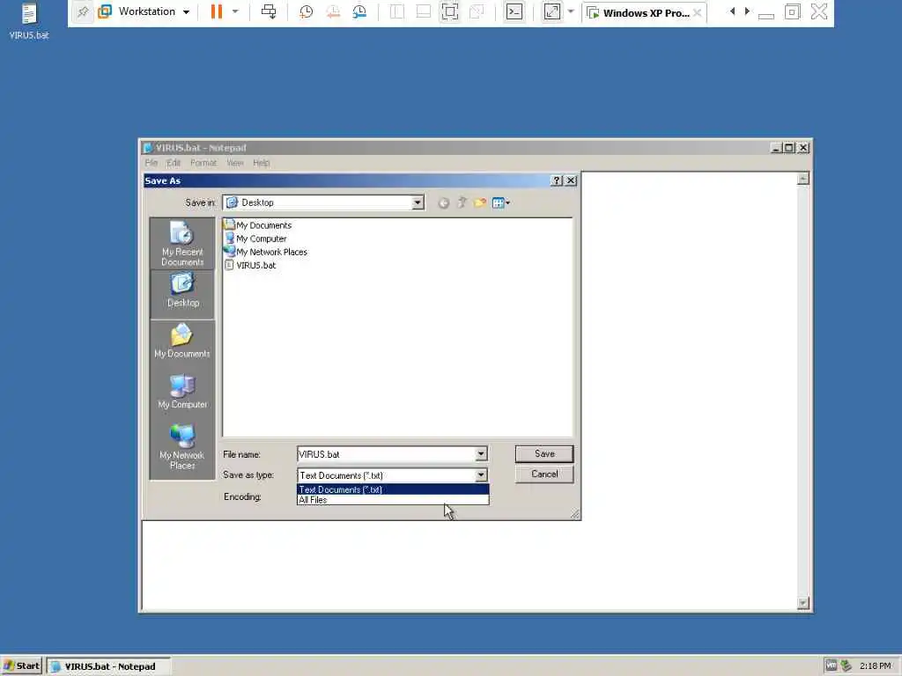Viewport: 902px width, 676px height.
Task: Enter full screen mode icon
Action: click(450, 11)
